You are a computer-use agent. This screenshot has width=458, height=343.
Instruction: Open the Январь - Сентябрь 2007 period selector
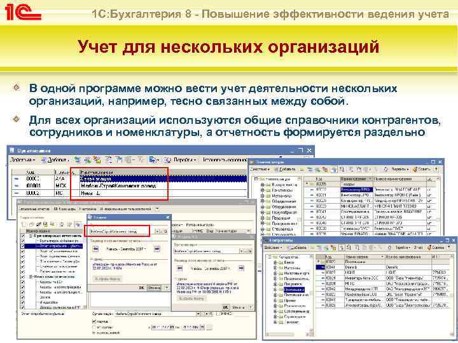(125, 249)
